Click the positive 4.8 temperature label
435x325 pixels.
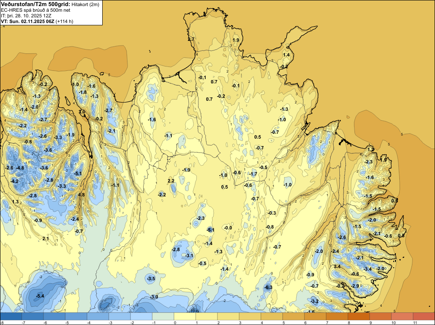point(81,195)
